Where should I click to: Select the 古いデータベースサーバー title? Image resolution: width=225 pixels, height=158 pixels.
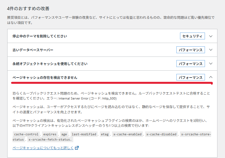pos(33,50)
